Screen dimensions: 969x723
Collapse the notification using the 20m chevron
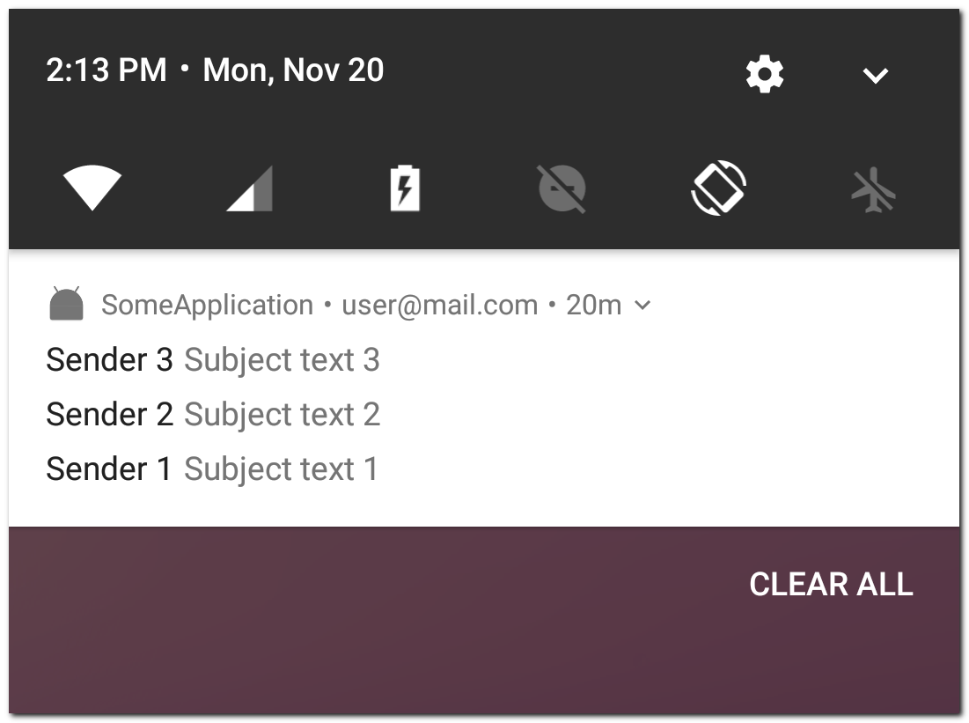643,306
